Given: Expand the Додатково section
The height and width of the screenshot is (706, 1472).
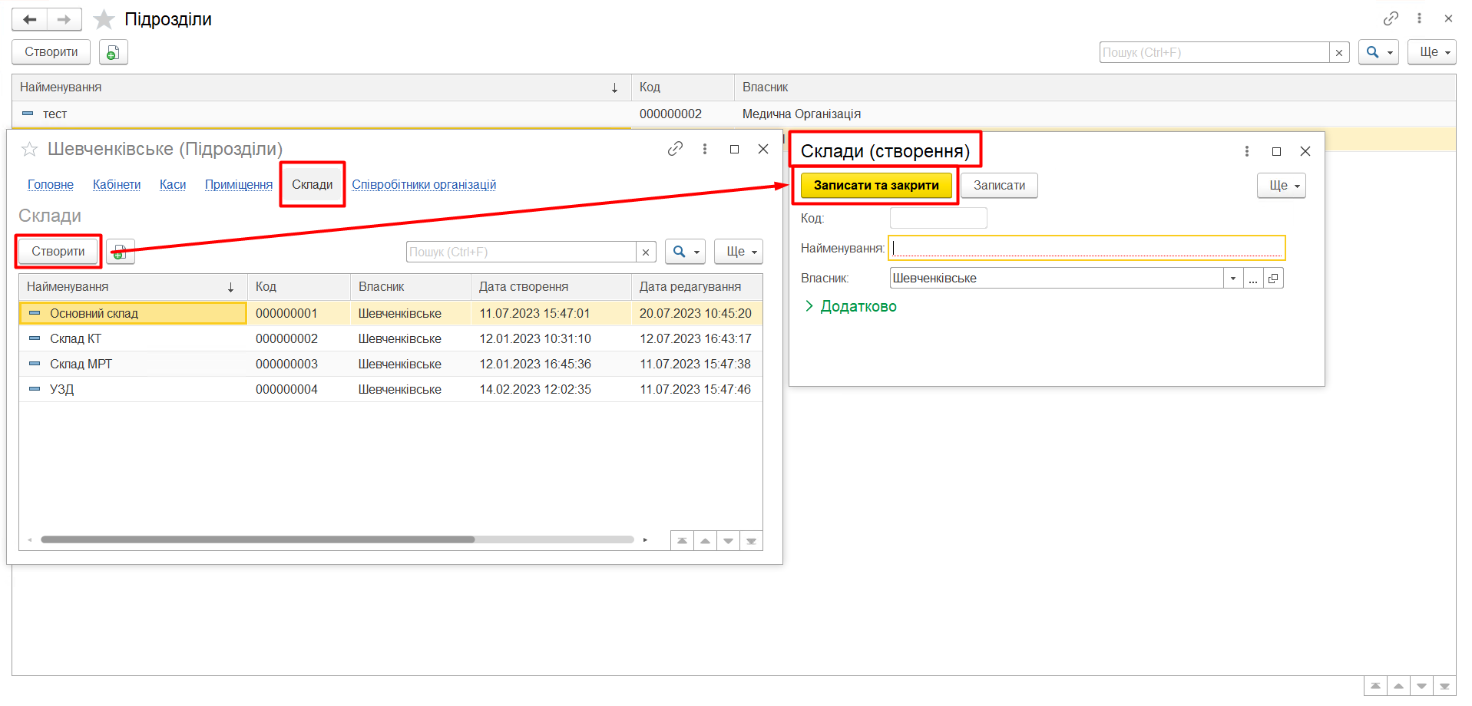Looking at the screenshot, I should (850, 306).
